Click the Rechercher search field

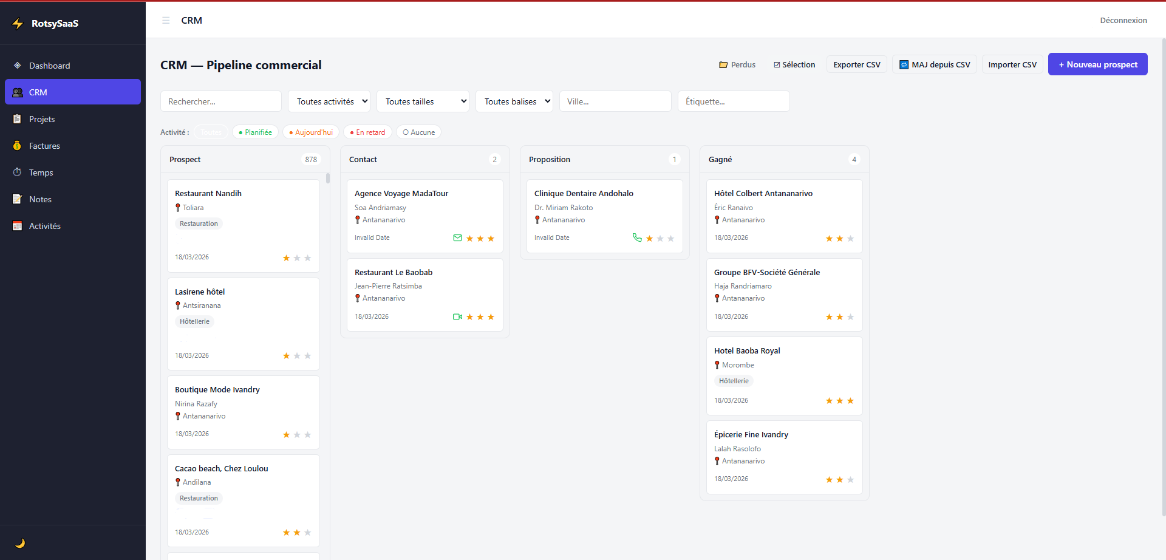(220, 101)
